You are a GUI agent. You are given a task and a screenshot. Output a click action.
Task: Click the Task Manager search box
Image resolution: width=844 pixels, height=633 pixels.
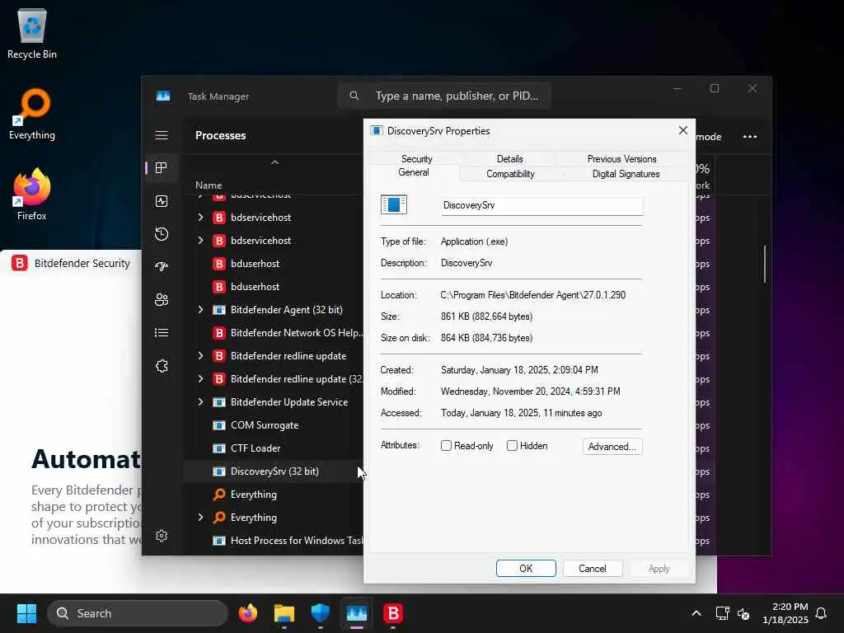click(444, 96)
